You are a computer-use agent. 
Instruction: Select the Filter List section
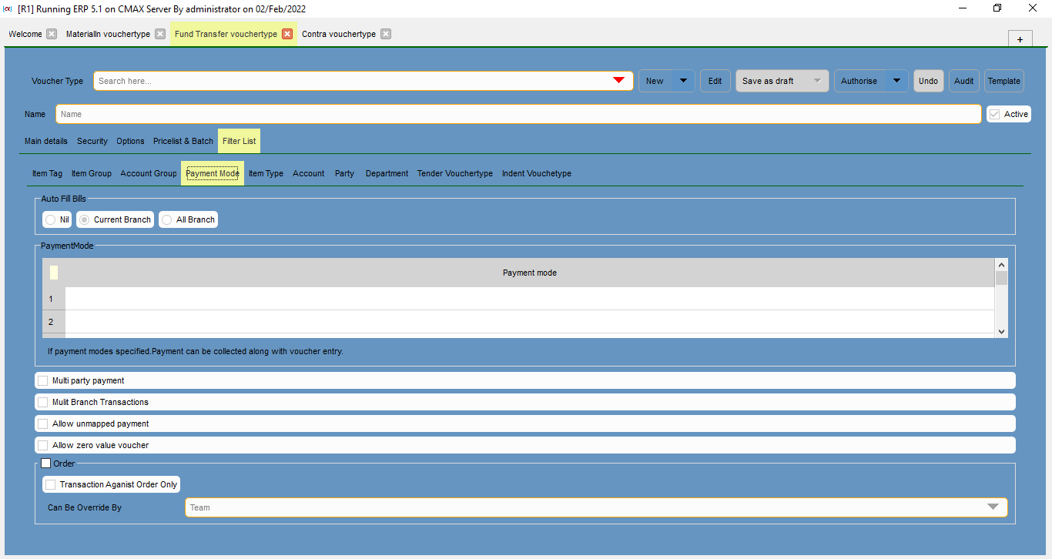pyautogui.click(x=240, y=141)
